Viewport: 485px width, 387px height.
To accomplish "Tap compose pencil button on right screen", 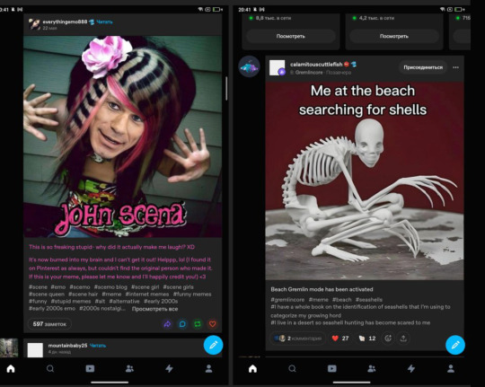I will (x=455, y=345).
